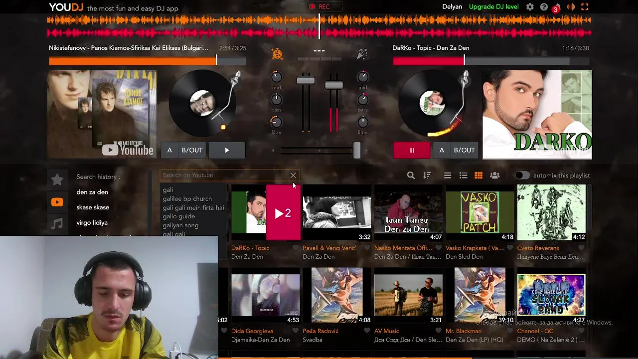Click B/OUT on the left deck
The width and height of the screenshot is (638, 359).
pos(192,150)
